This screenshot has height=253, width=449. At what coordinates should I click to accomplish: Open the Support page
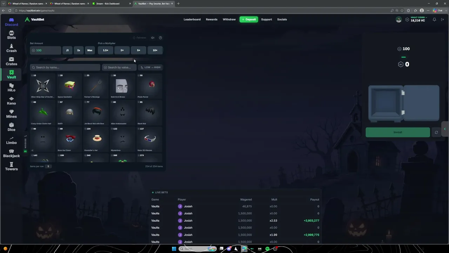(x=266, y=19)
